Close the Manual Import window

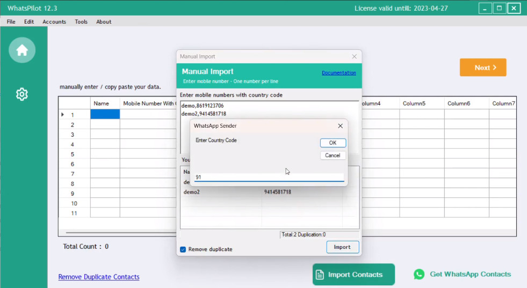pos(354,56)
